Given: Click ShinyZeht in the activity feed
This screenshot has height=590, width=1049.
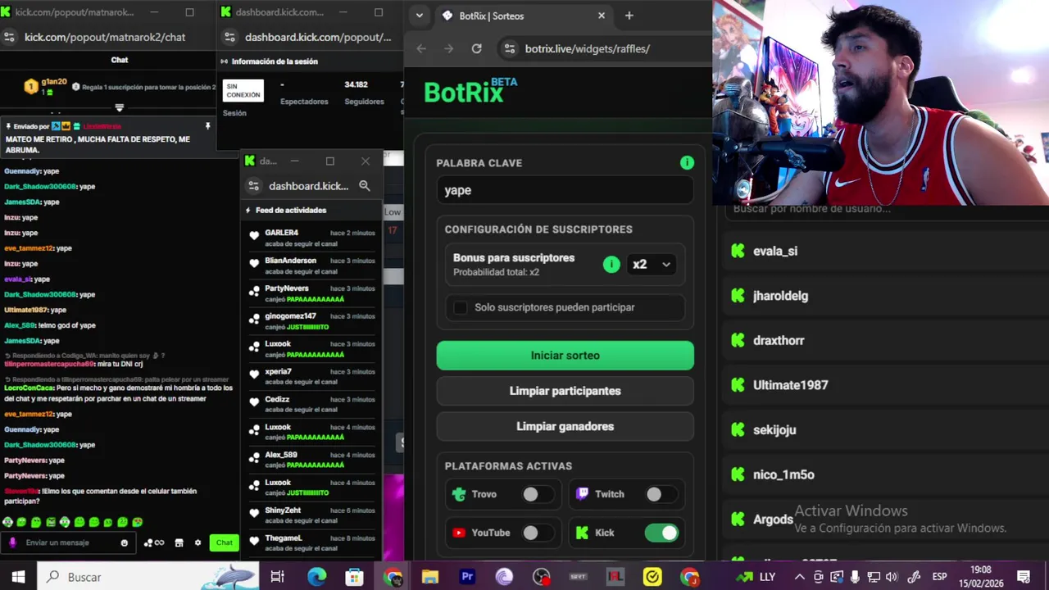Looking at the screenshot, I should (x=283, y=511).
